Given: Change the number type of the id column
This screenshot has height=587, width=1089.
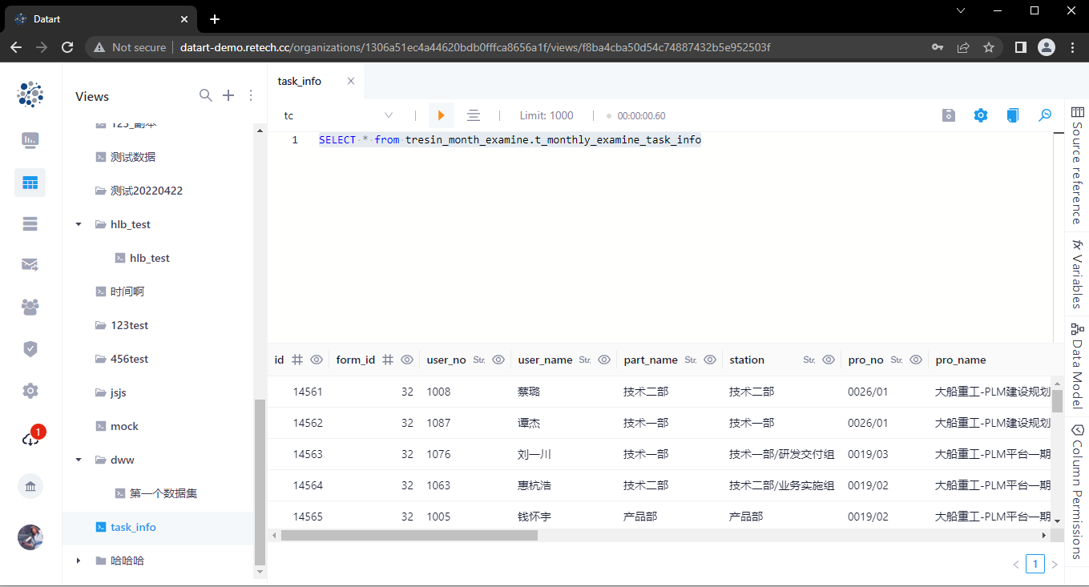Looking at the screenshot, I should click(x=296, y=360).
